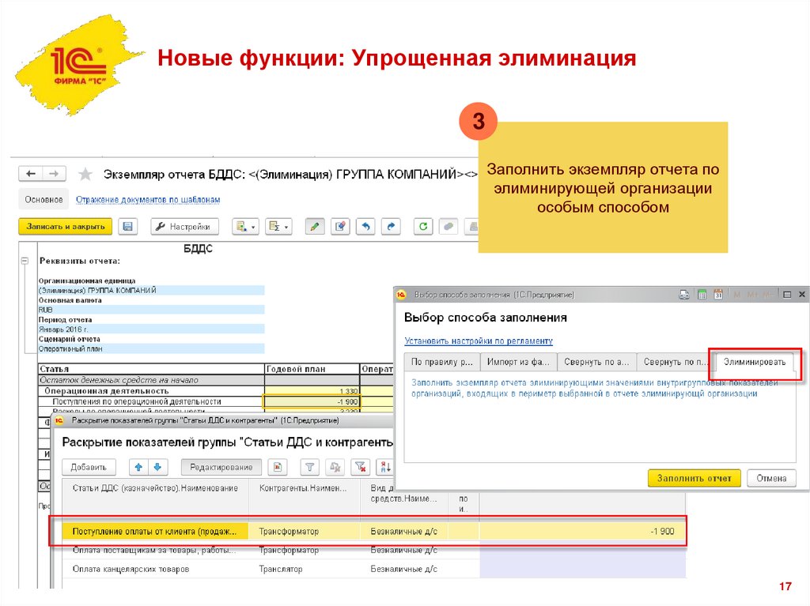This screenshot has width=810, height=606.
Task: Refresh the report with the green circular arrow
Action: coord(423,227)
